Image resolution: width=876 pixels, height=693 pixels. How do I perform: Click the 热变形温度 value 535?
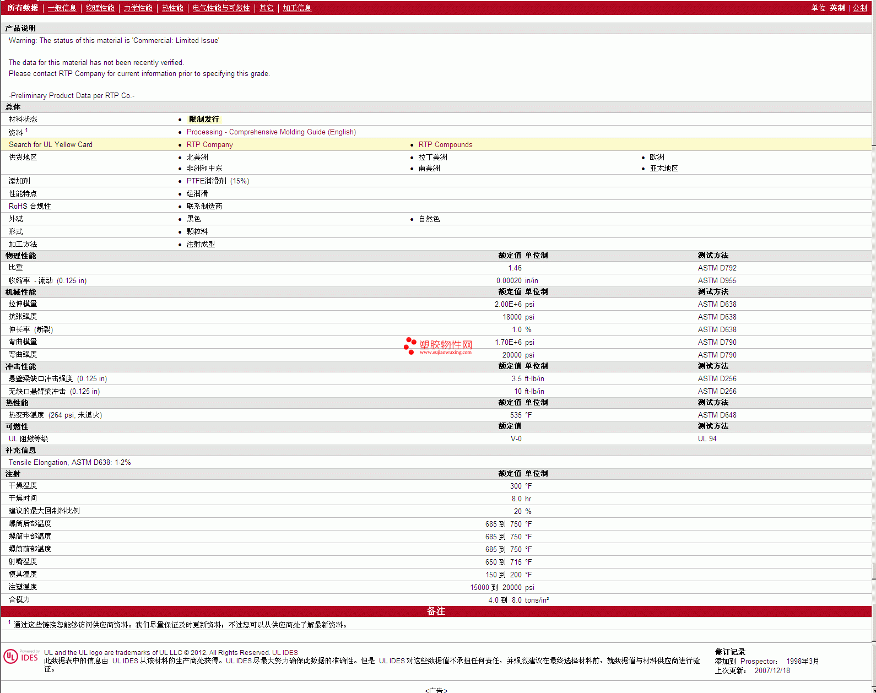click(516, 415)
